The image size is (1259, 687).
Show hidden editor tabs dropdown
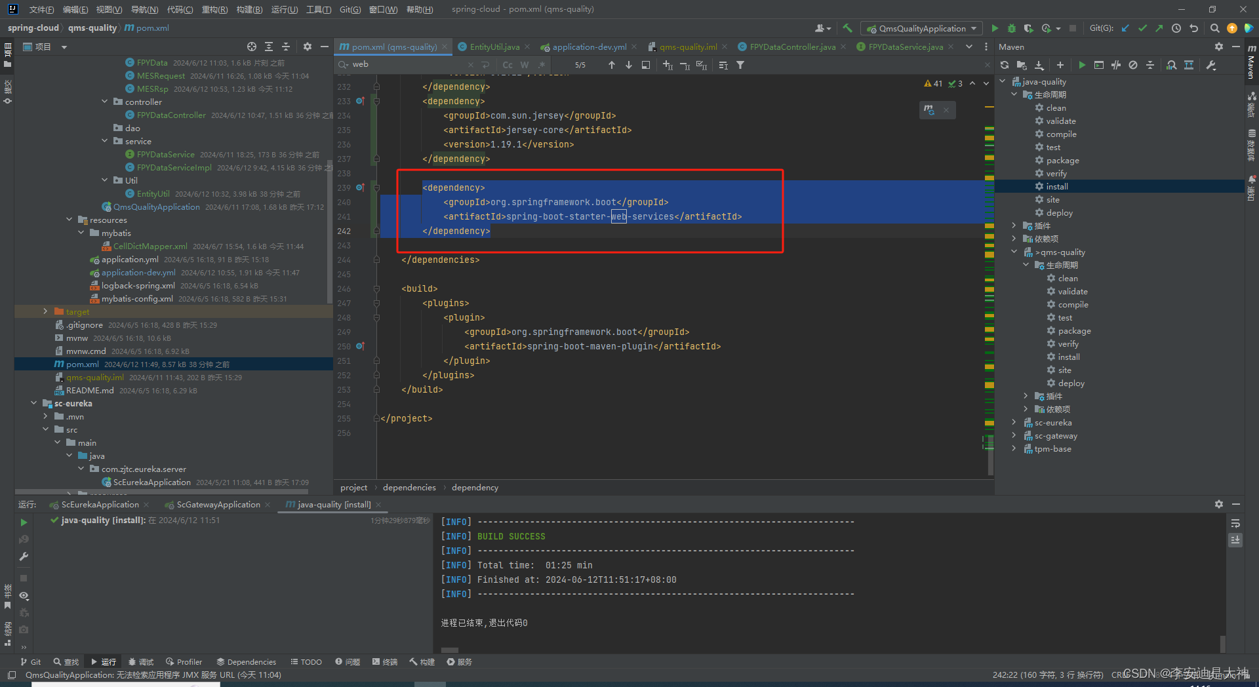pyautogui.click(x=969, y=47)
